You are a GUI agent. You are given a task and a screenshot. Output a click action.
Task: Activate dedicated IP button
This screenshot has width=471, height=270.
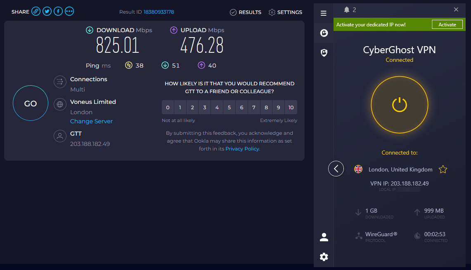(447, 25)
